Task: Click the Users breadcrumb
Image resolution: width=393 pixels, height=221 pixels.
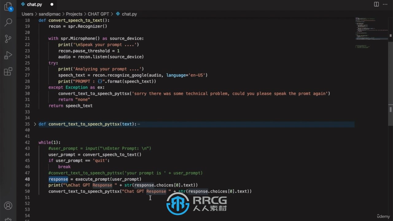Action: click(x=27, y=14)
